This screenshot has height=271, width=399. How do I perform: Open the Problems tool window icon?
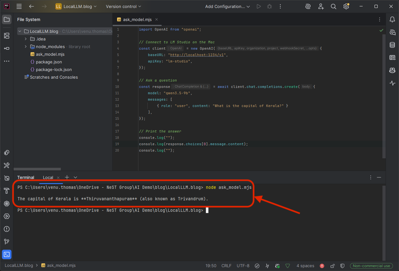click(x=7, y=229)
